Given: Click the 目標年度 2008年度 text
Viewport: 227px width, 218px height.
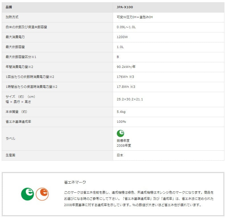Looking at the screenshot, I should pyautogui.click(x=124, y=144).
